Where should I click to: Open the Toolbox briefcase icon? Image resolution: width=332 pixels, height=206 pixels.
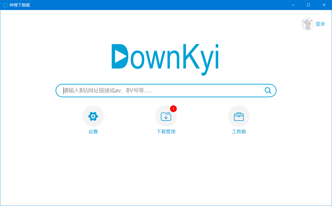click(x=239, y=116)
